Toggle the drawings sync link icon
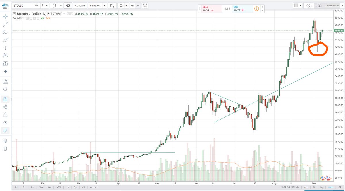 coord(5,130)
